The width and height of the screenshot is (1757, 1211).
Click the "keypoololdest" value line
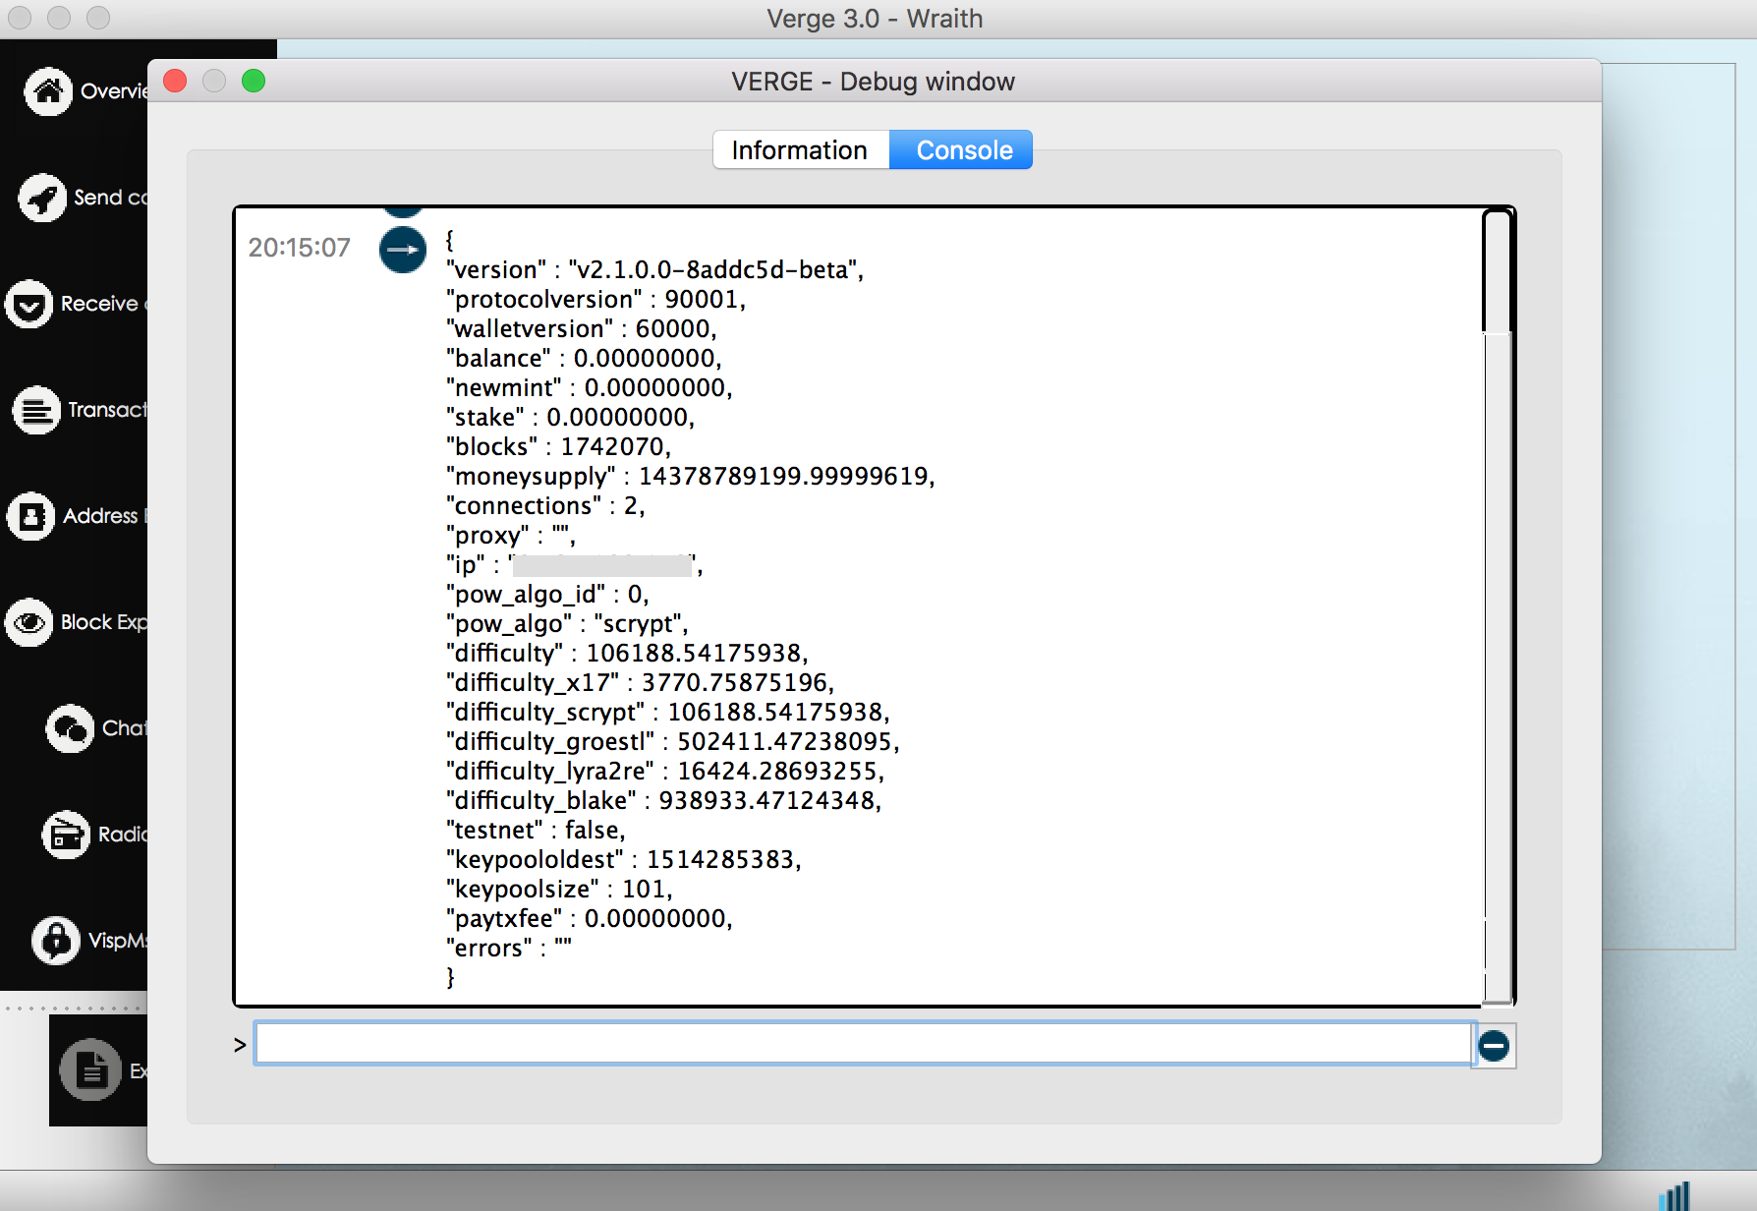pos(624,859)
